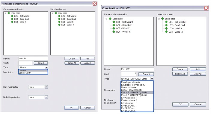Select EN-SLS Char. option
Viewport: 211px width, 114px height.
tap(137, 106)
